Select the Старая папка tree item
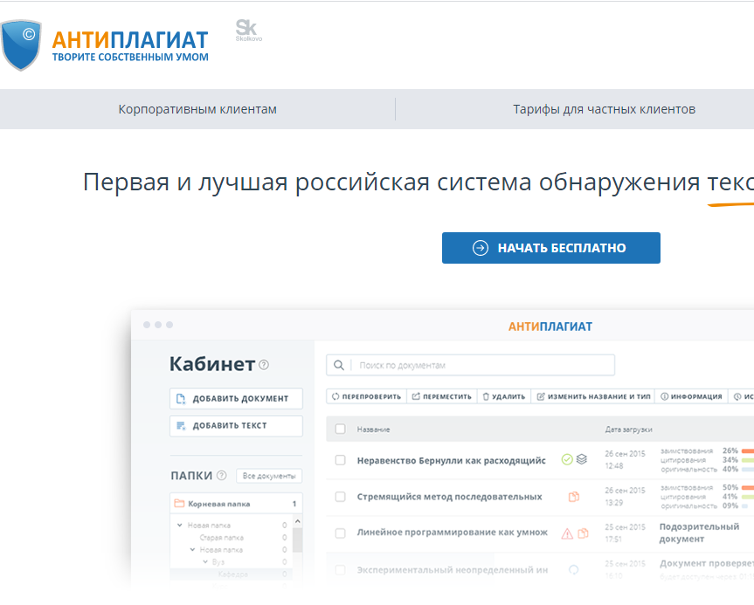The height and width of the screenshot is (605, 754). 222,538
